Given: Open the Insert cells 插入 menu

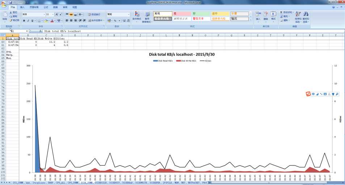Looking at the screenshot, I should click(x=258, y=17).
